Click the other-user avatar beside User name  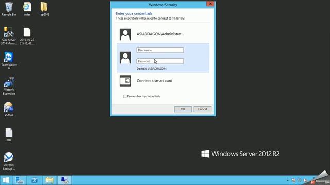[x=125, y=58]
